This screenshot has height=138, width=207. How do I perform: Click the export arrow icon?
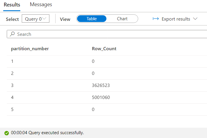[x=156, y=19]
